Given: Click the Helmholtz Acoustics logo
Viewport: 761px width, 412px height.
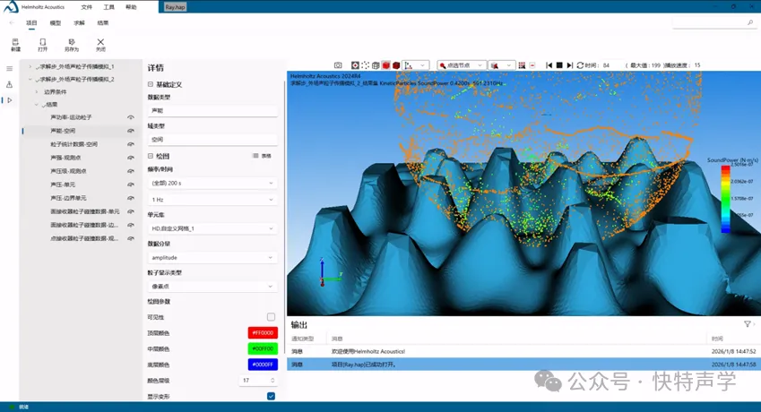Looking at the screenshot, I should click(x=11, y=6).
